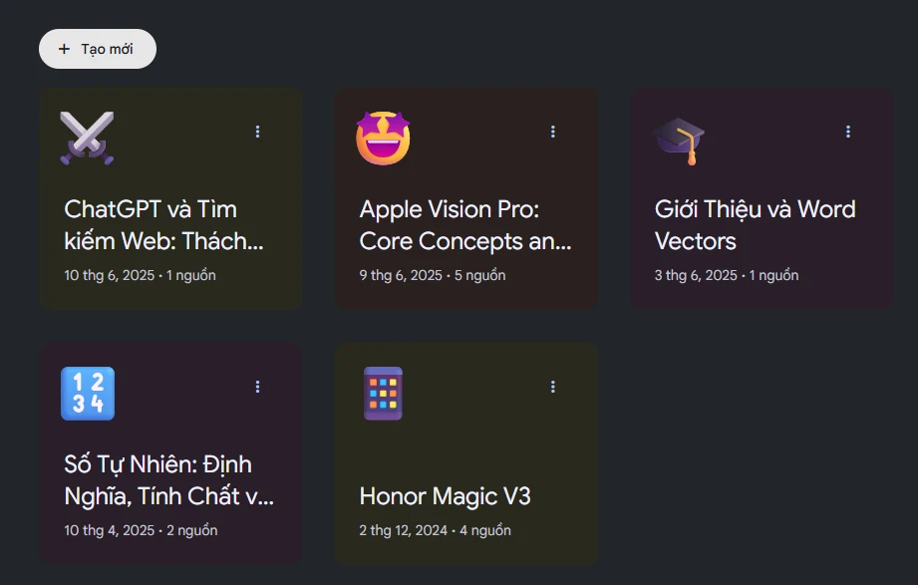Open Giới Thiệu và Word Vectors title
Image resolution: width=918 pixels, height=585 pixels.
click(756, 225)
